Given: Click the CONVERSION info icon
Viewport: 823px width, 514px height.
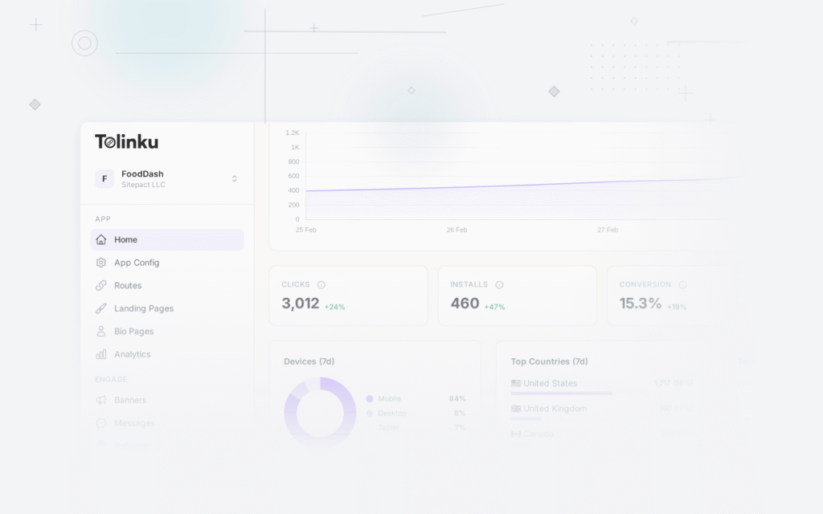Looking at the screenshot, I should pos(683,284).
